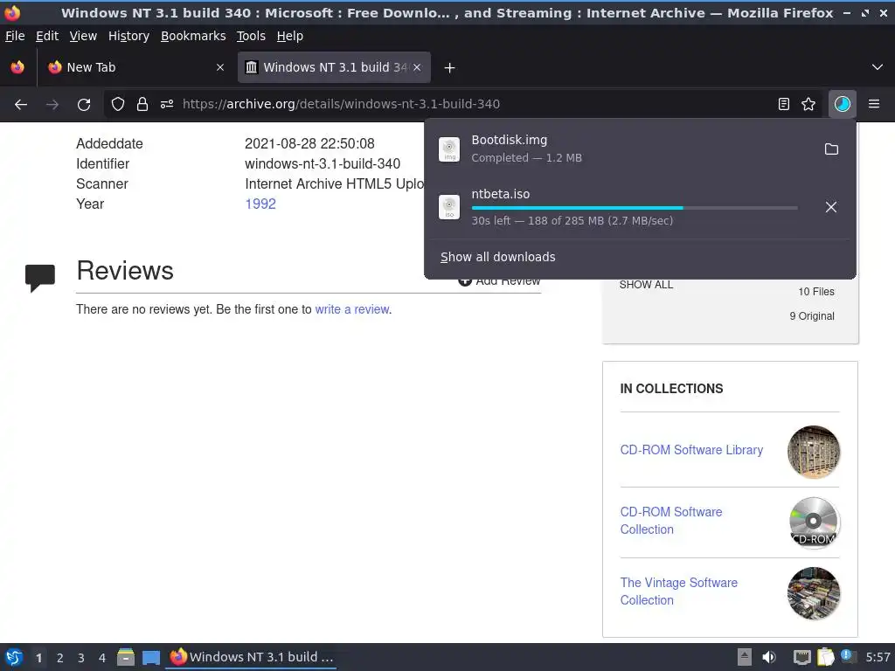
Task: Open the Bookmarks menu
Action: [193, 36]
